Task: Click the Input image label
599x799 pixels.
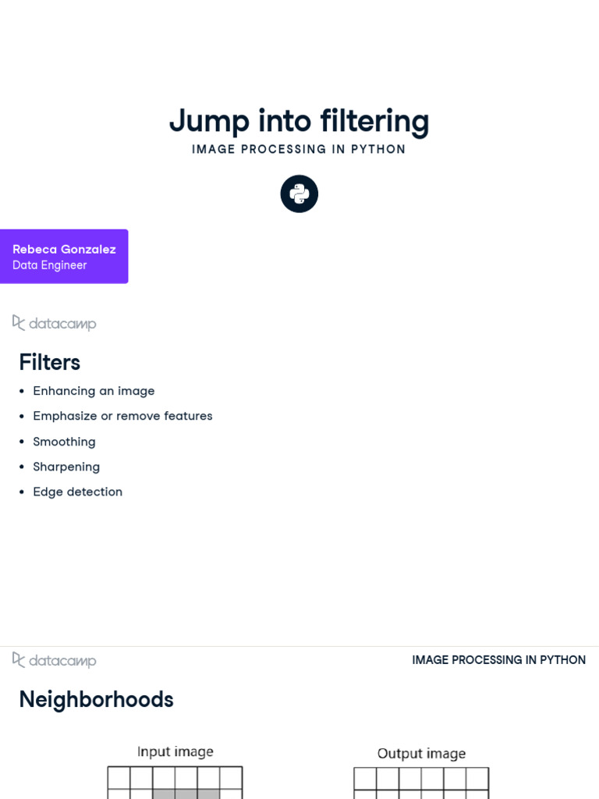Action: 175,751
